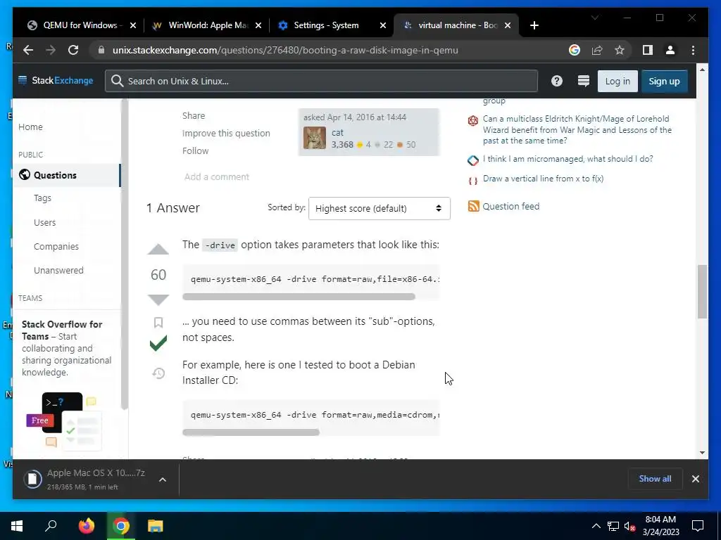
Task: Open the Question feed RSS icon
Action: pos(473,206)
